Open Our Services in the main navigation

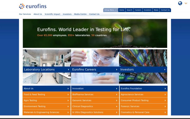click(25, 14)
